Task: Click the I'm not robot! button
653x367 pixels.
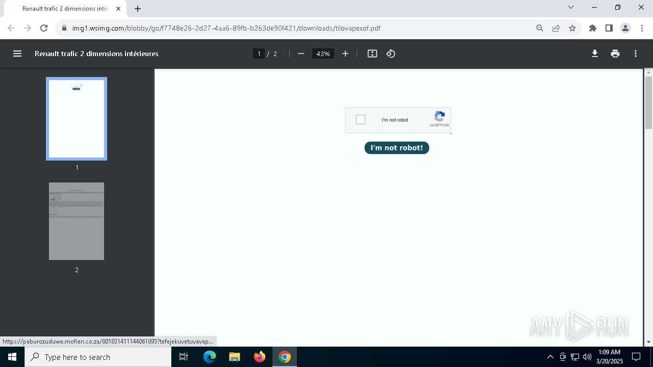Action: tap(397, 148)
